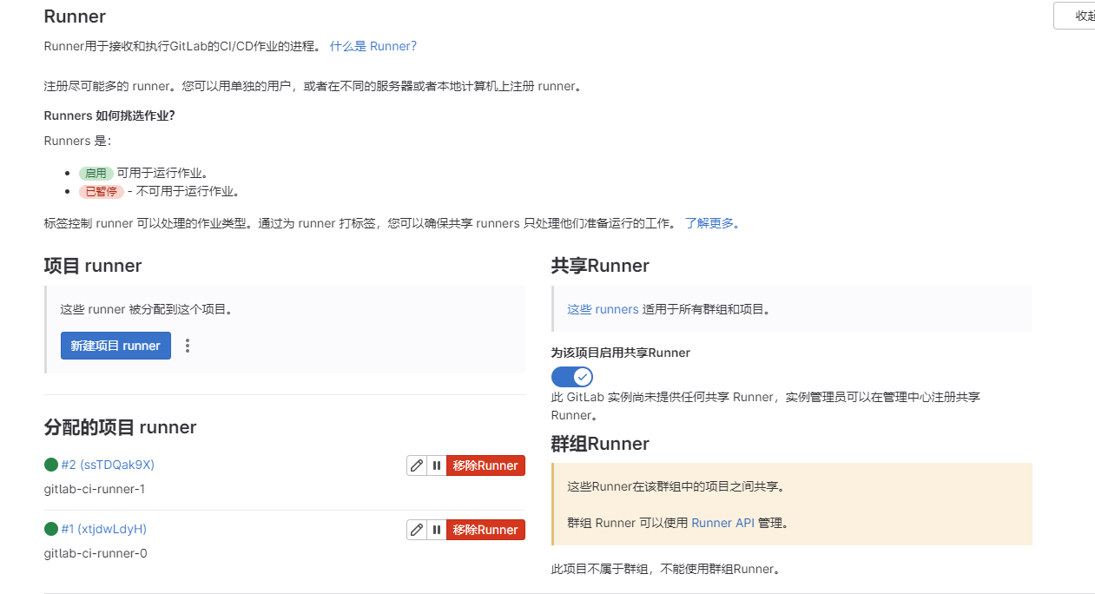
Task: Pause runner #1 with pause icon
Action: 437,530
